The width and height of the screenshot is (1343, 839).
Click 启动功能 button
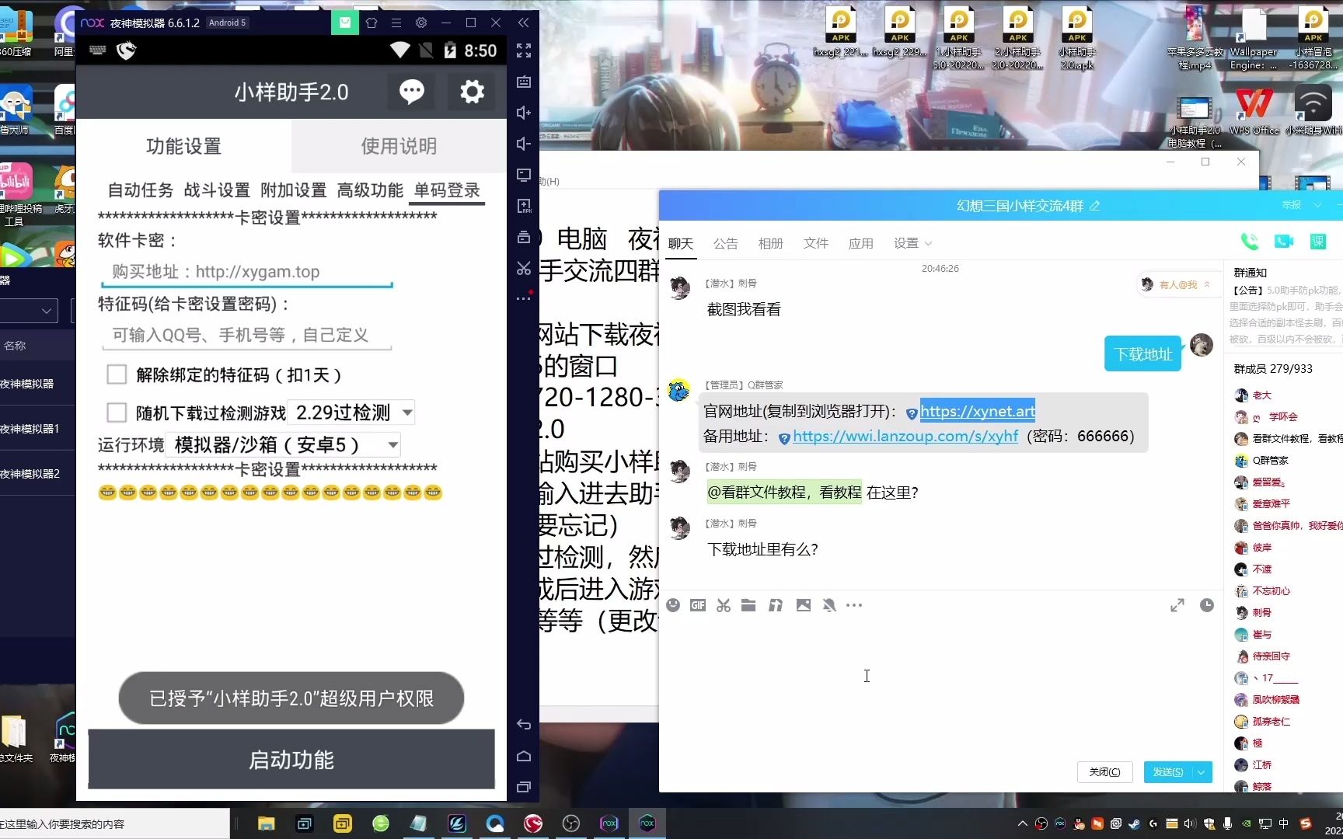point(291,759)
